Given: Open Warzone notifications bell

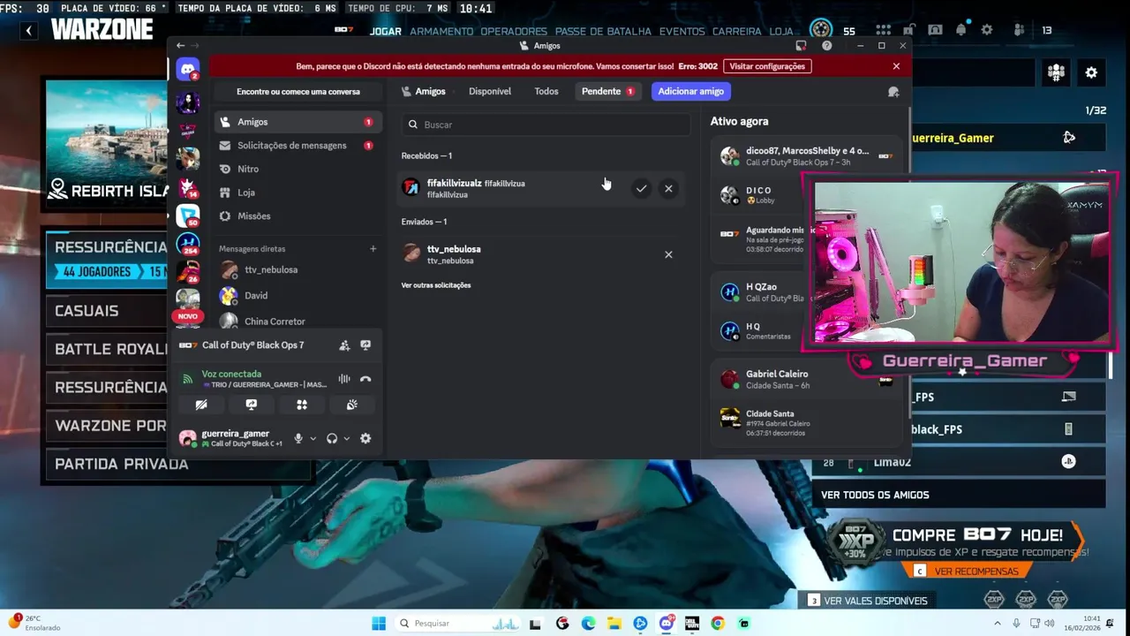Looking at the screenshot, I should [960, 30].
